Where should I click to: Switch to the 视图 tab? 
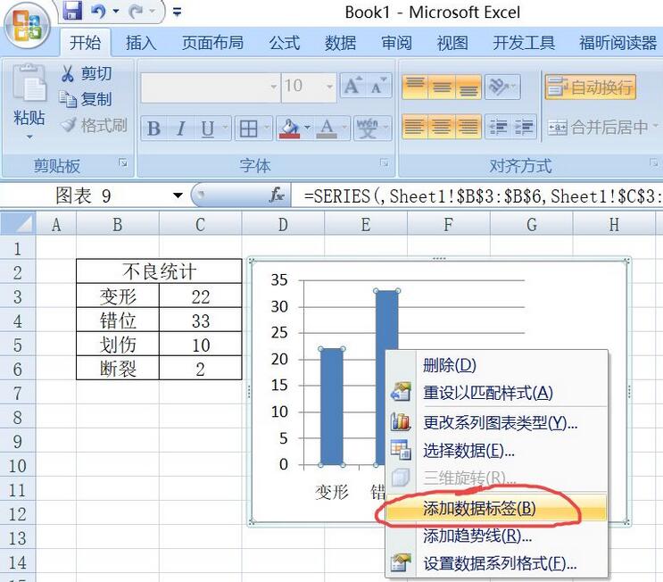coord(452,43)
